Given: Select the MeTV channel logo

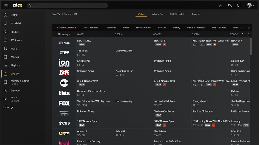Looking at the screenshot, I should [x=64, y=133].
